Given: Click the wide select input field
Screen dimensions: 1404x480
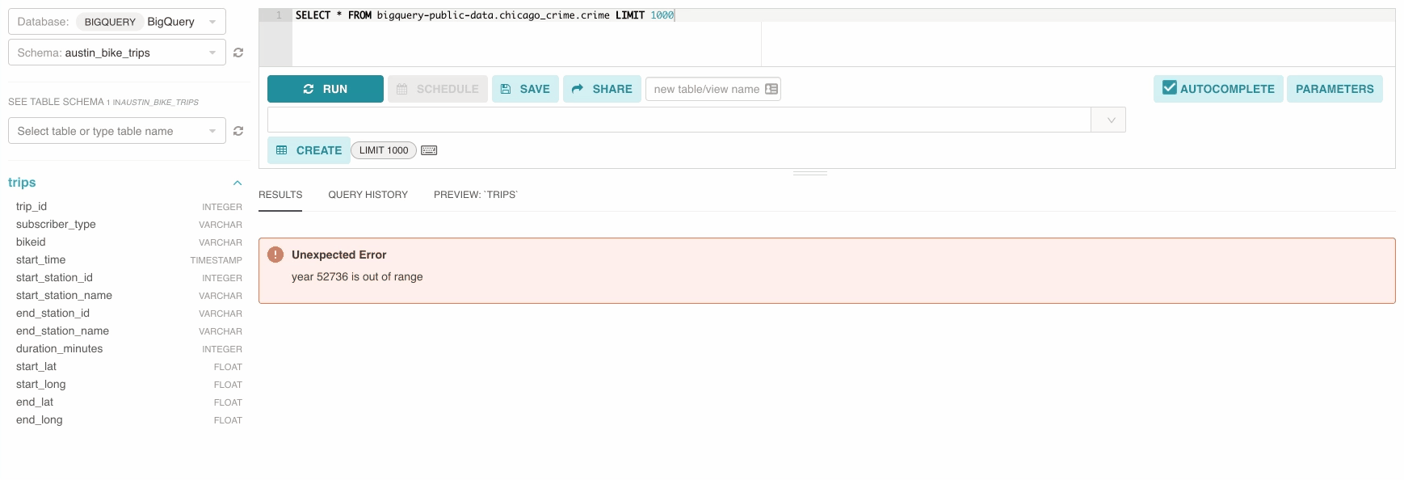Looking at the screenshot, I should point(679,120).
